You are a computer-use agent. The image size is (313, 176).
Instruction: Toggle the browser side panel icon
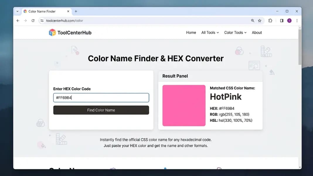tap(282, 20)
